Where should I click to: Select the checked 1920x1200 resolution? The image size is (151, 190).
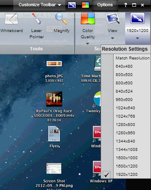(126, 175)
